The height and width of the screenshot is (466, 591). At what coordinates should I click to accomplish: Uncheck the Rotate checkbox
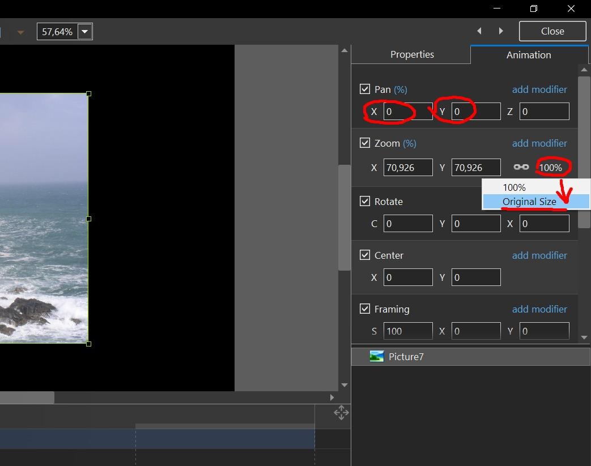click(x=365, y=202)
